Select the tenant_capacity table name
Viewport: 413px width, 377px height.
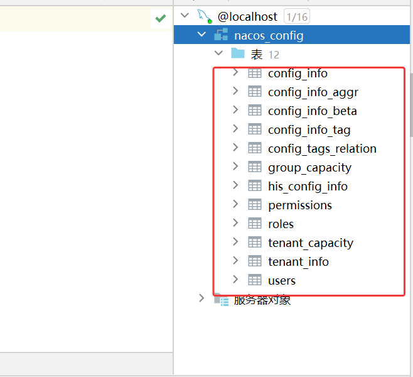point(311,243)
